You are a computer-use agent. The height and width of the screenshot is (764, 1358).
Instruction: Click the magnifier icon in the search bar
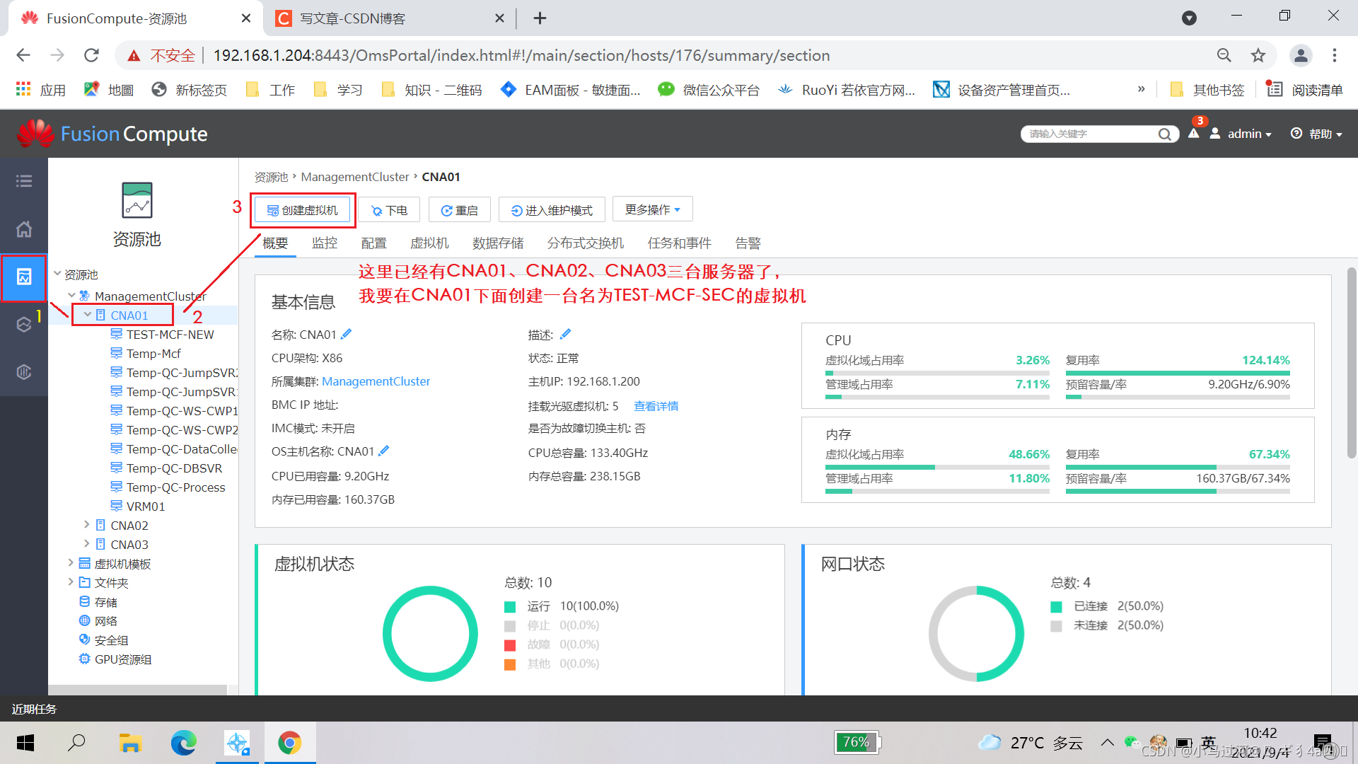1165,134
